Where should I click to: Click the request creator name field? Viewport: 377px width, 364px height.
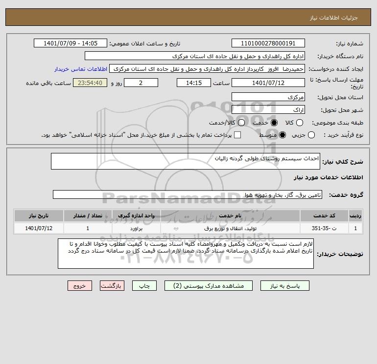[x=207, y=69]
